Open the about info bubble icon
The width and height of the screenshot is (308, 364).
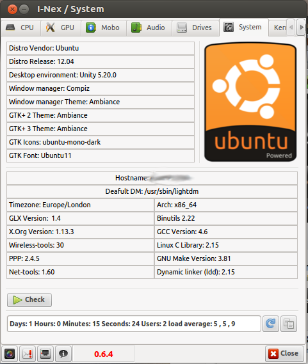coord(63,354)
